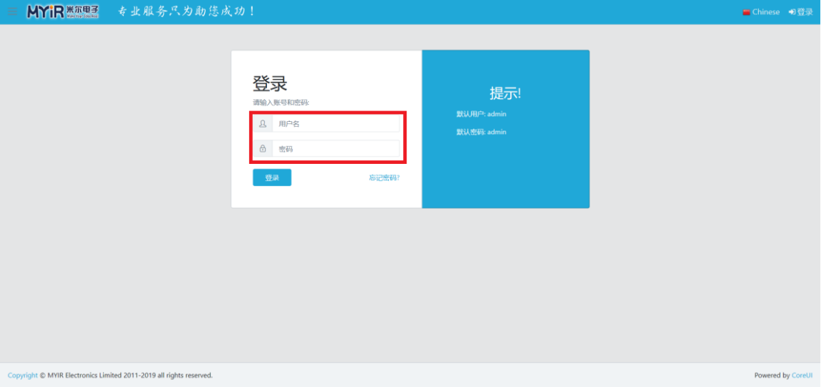Open the CoreUI link in footer
The height and width of the screenshot is (387, 821).
(x=802, y=376)
